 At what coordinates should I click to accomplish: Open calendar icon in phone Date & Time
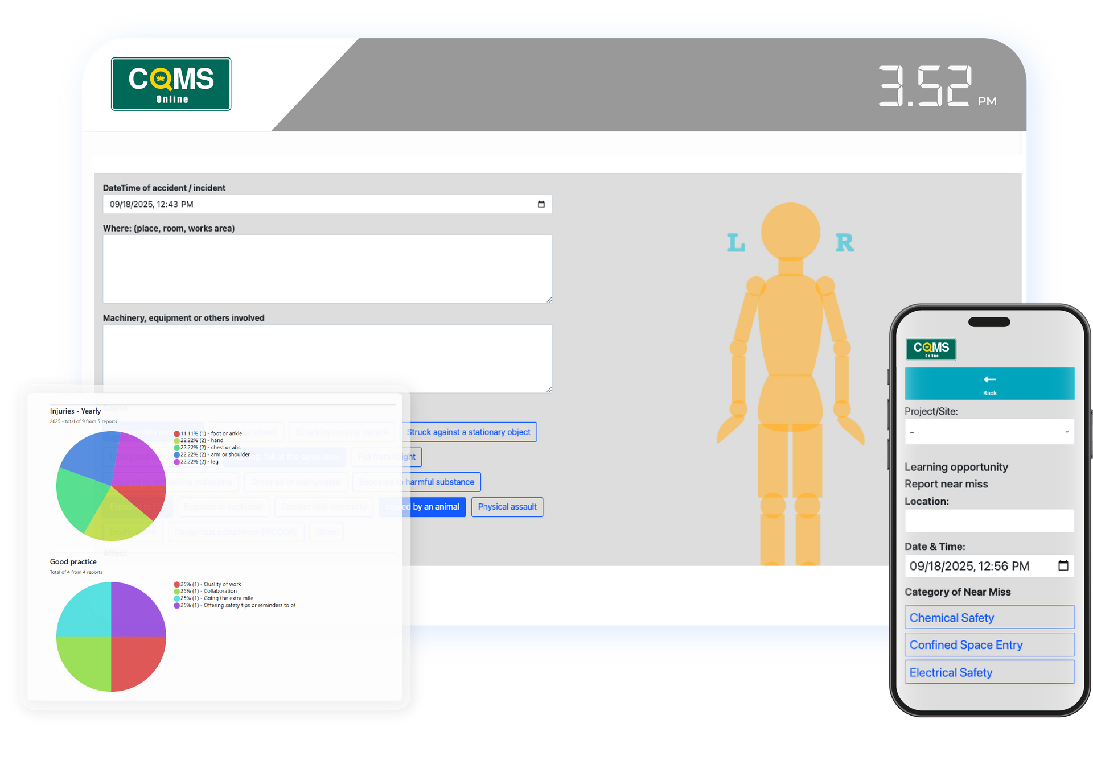(1063, 565)
